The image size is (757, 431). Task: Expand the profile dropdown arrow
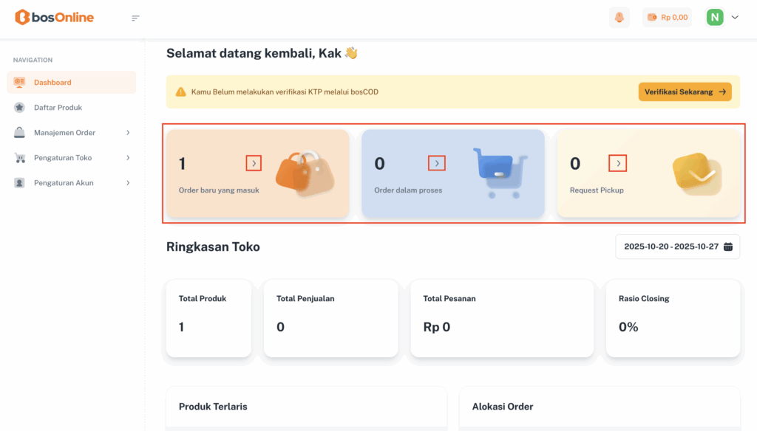(735, 17)
